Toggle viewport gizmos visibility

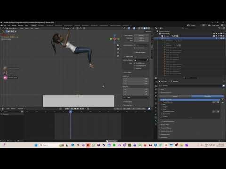(x=129, y=28)
